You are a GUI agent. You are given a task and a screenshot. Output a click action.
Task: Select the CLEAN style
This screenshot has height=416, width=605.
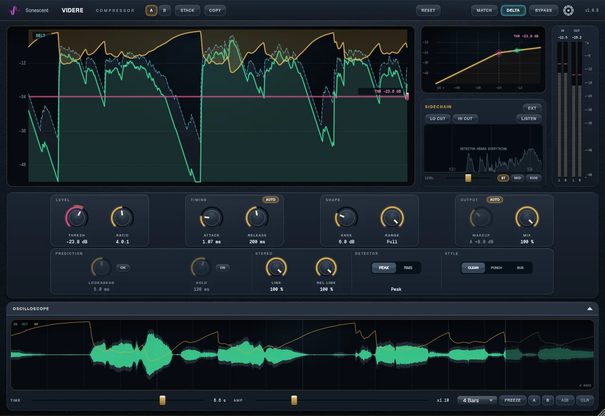473,268
